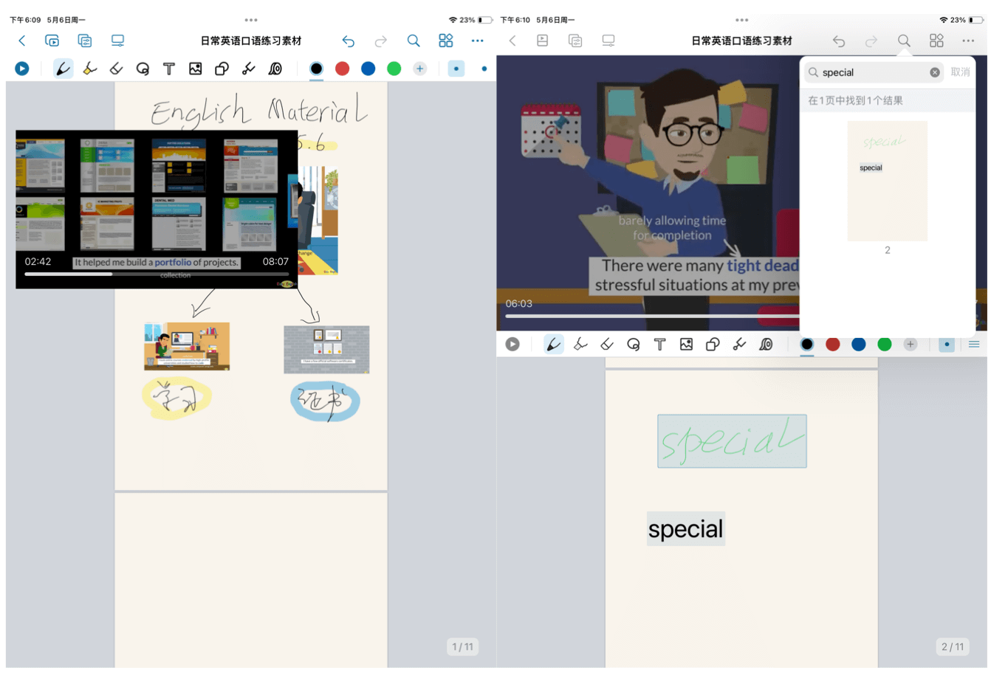Select Image insert tool in left toolbar
Image resolution: width=991 pixels, height=673 pixels.
(x=195, y=69)
